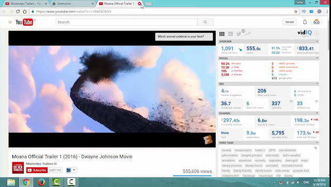331x187 pixels.
Task: Click the 'alan tudyk' tag
Action: tap(273, 155)
